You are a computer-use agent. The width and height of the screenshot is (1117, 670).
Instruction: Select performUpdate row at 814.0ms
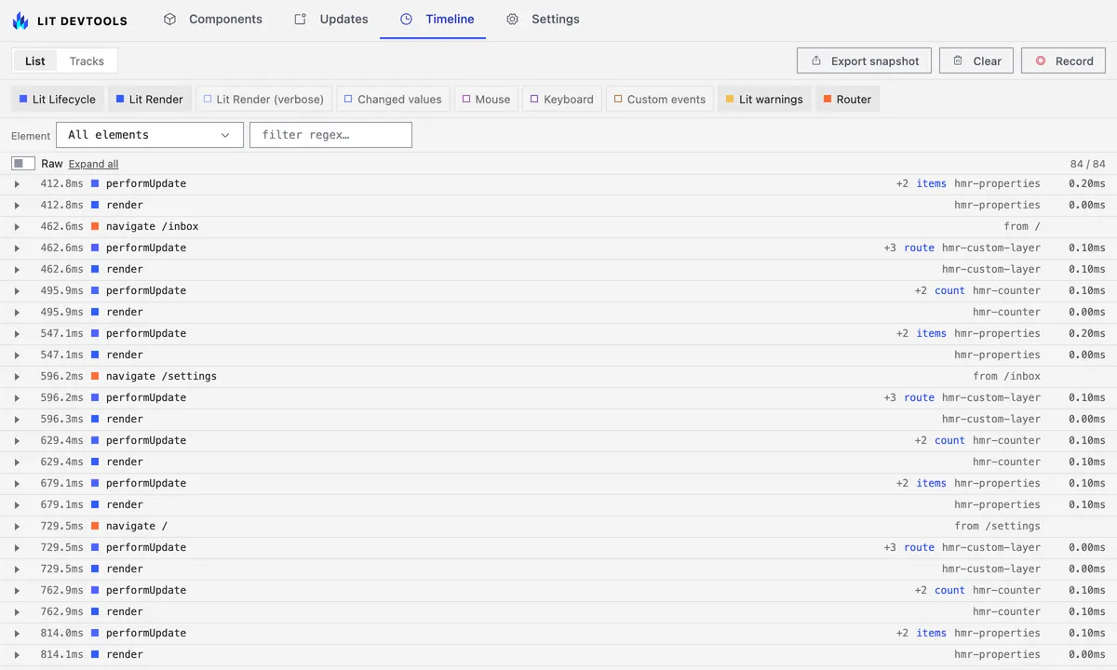tap(558, 633)
